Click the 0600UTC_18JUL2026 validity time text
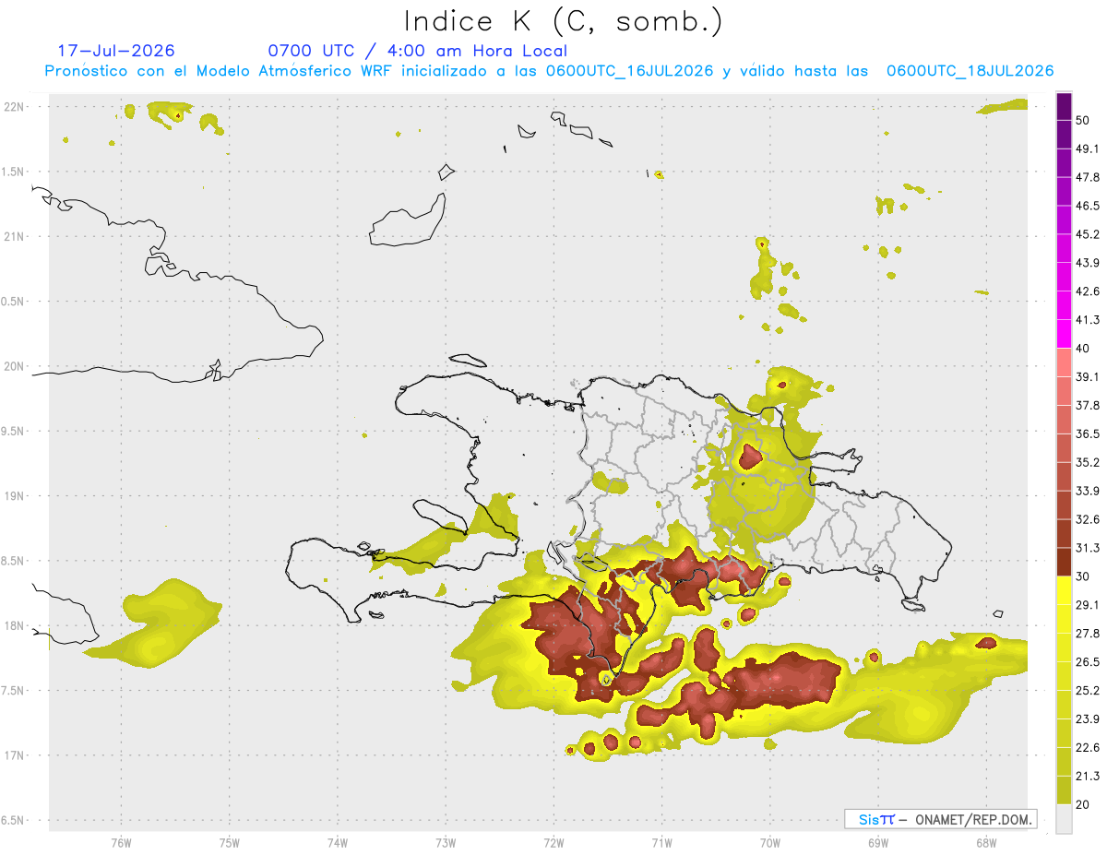Image resolution: width=1107 pixels, height=855 pixels. [970, 71]
